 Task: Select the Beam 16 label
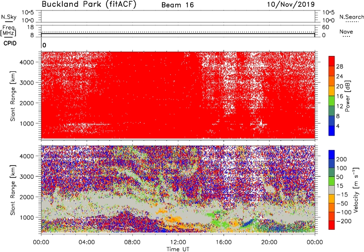click(x=177, y=5)
